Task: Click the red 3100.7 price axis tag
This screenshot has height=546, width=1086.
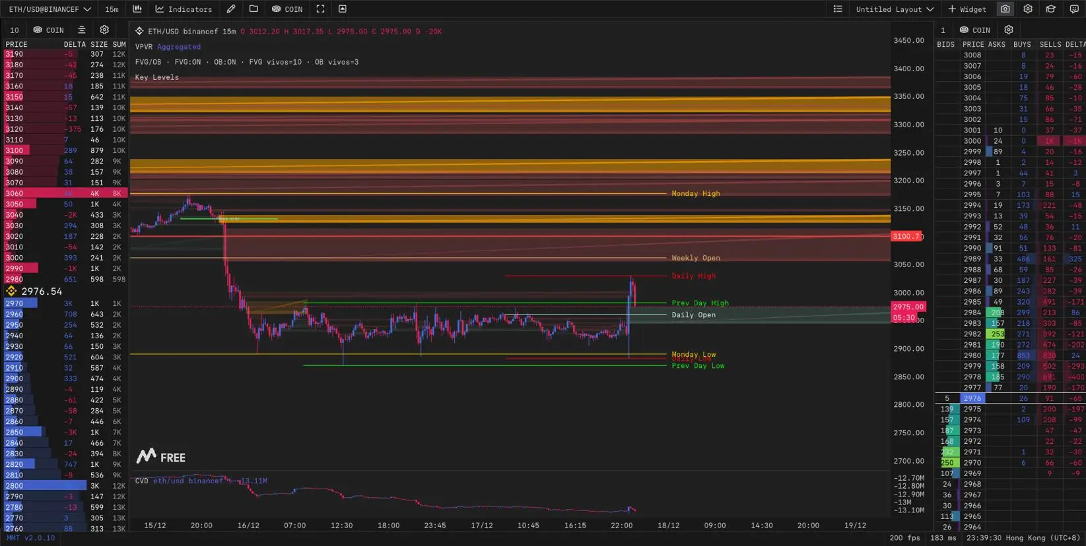Action: (x=907, y=236)
